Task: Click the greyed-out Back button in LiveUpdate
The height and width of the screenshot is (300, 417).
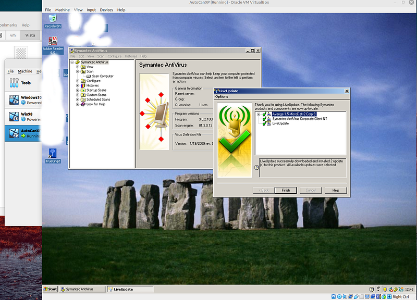Action: pos(264,190)
